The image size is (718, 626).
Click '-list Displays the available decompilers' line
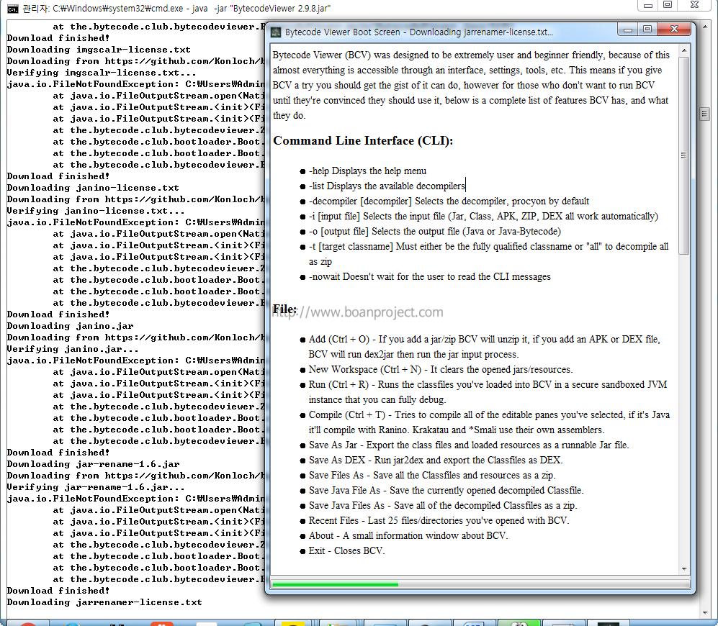(387, 186)
